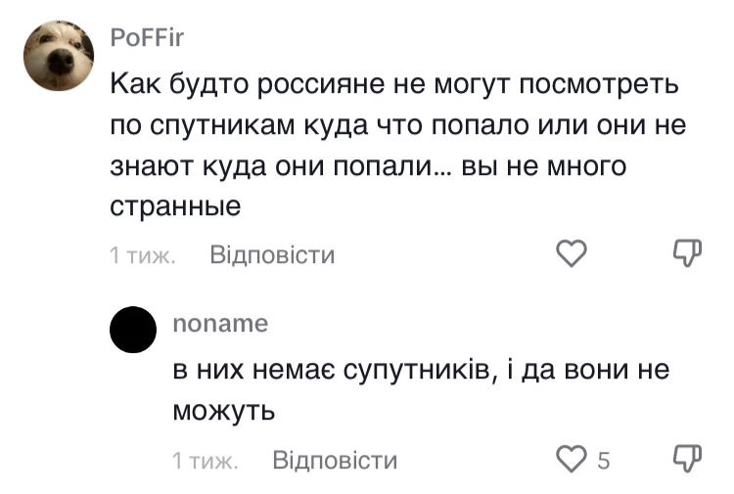Open PoFFir's dog profile picture
The image size is (734, 494).
pyautogui.click(x=58, y=57)
